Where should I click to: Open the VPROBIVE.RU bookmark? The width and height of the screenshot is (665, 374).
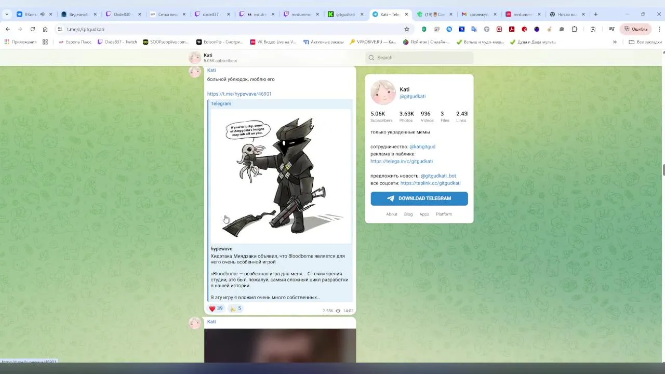373,42
